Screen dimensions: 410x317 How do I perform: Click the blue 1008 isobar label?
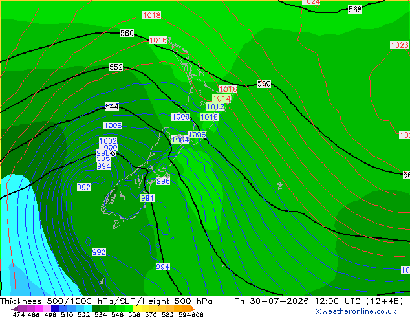(180, 116)
